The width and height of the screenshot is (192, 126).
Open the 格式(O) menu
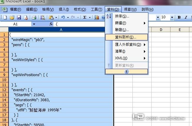(x=80, y=9)
